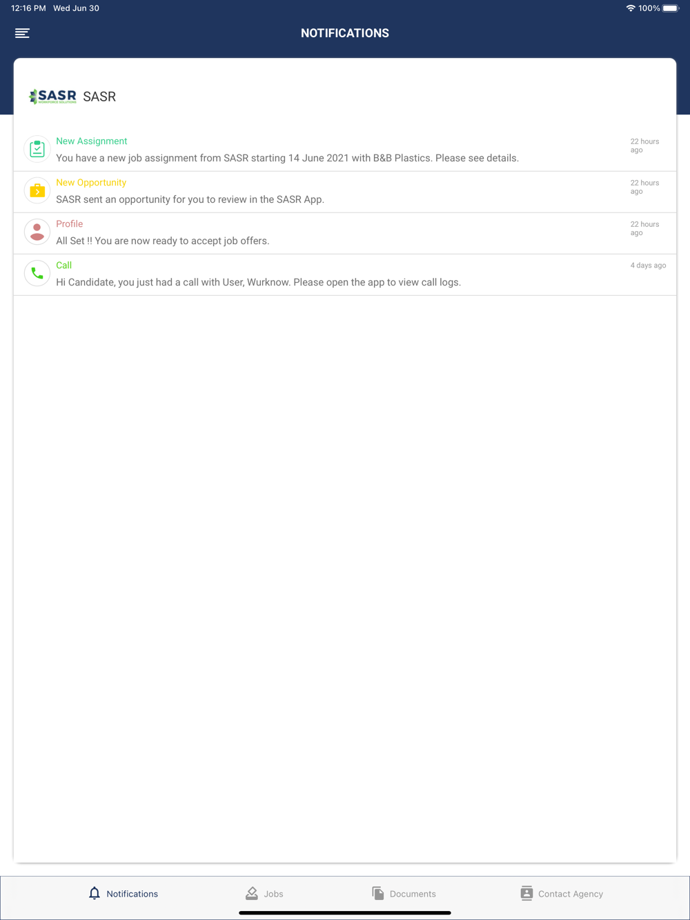Switch to the Notifications tab label
This screenshot has width=690, height=920.
pyautogui.click(x=132, y=894)
